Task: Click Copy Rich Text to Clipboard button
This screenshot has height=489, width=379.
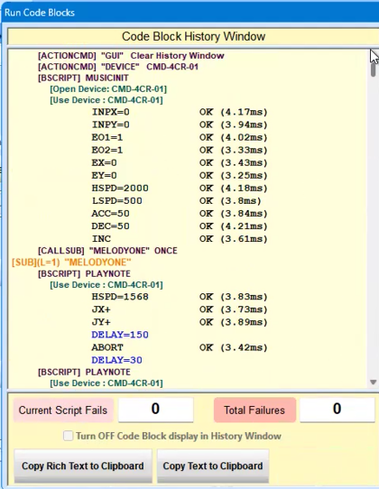Action: 83,466
